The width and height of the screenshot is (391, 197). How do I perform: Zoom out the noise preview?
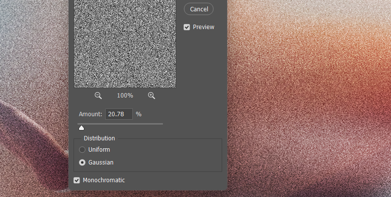coord(98,96)
